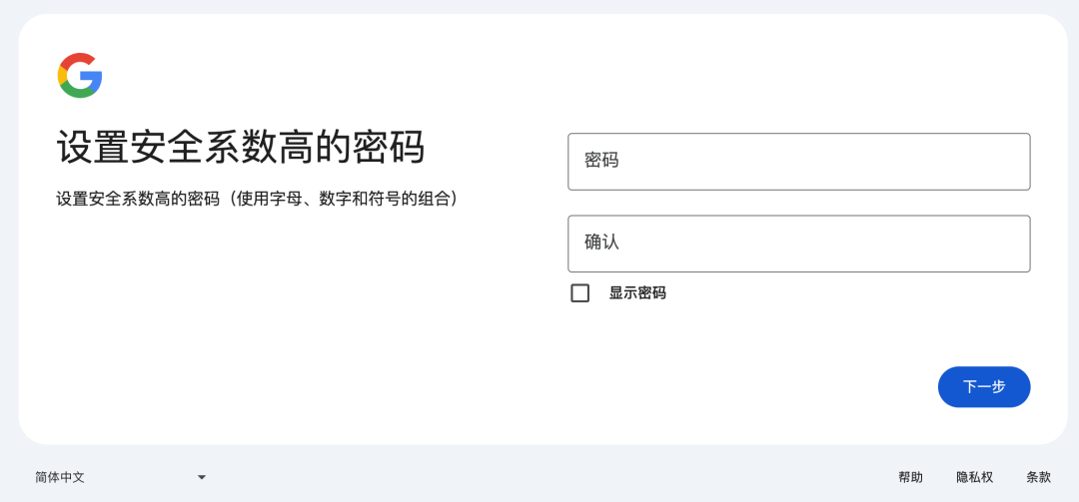Screen dimensions: 1079x502
Task: Click the 确认 placeholder label
Action: tap(601, 242)
